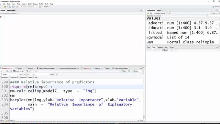Toggle the Wrap checkbox

click(34, 77)
